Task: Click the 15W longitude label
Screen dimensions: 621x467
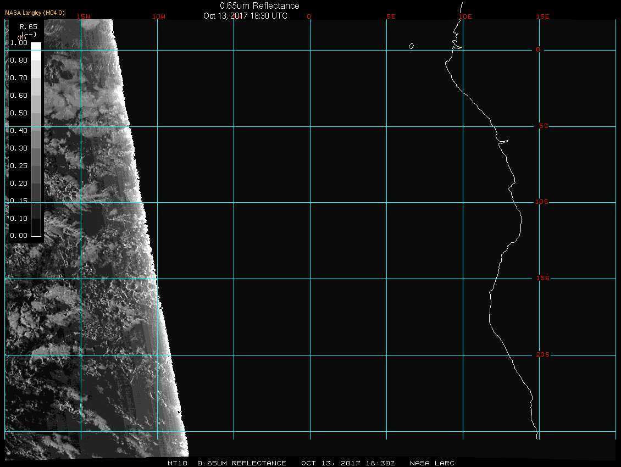Action: pyautogui.click(x=84, y=16)
